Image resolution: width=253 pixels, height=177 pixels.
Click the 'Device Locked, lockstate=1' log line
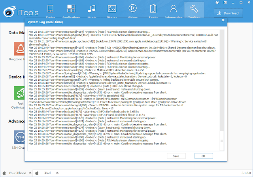point(100,83)
